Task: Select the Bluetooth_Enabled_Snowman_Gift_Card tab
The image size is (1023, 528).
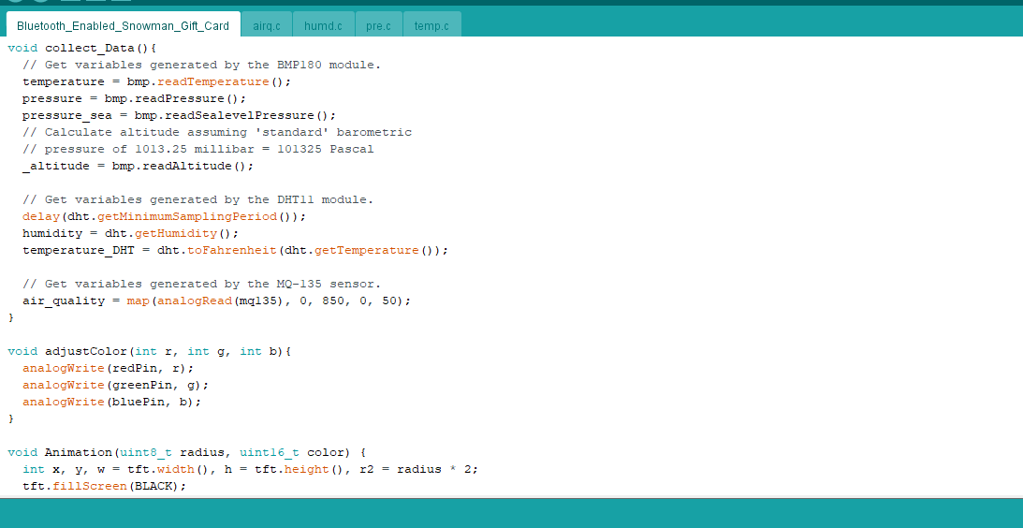Action: [123, 25]
